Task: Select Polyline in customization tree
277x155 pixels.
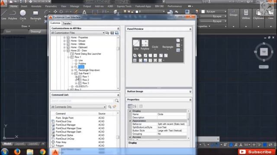Action: point(82,64)
